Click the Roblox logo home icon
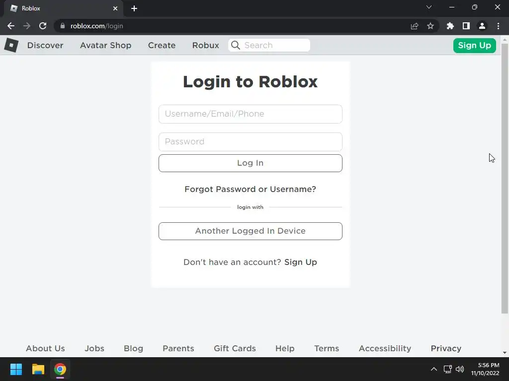 point(11,45)
